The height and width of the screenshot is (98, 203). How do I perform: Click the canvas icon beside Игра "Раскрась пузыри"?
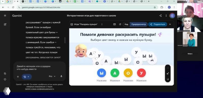(72, 24)
